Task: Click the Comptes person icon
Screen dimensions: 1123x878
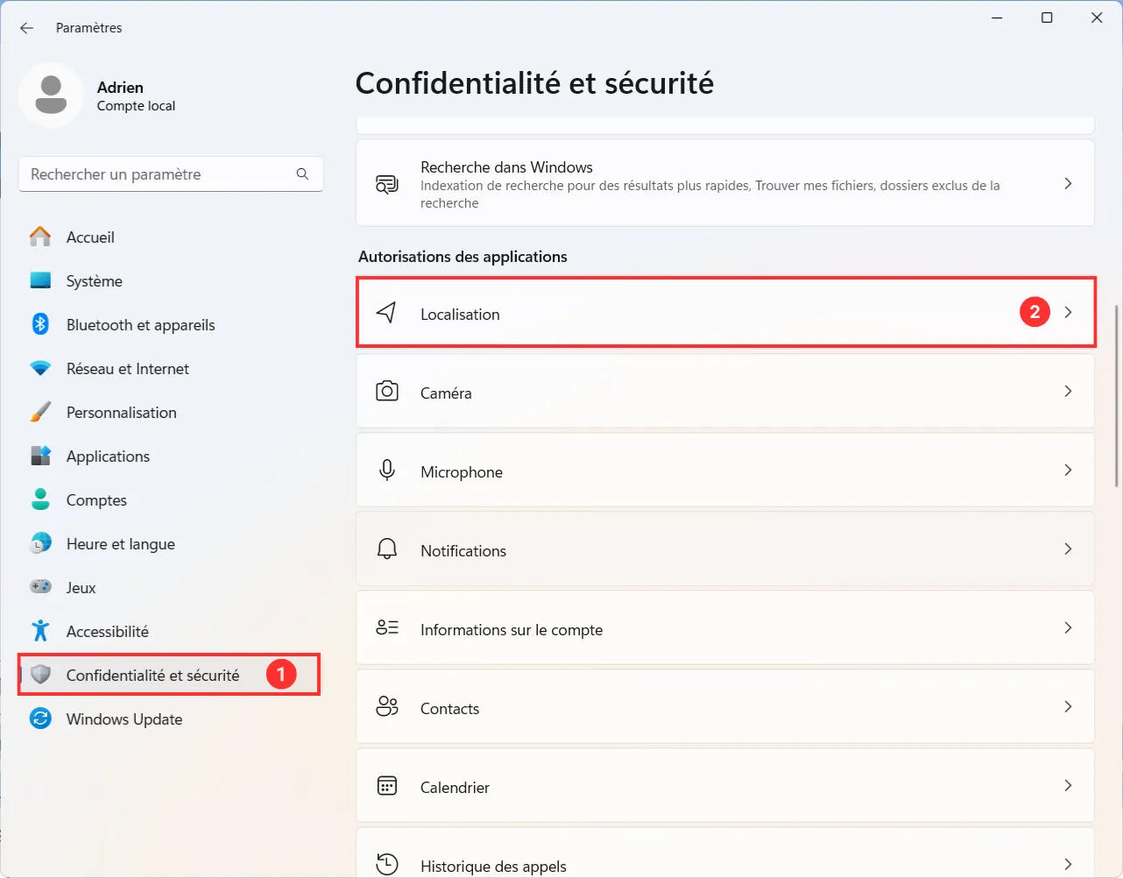Action: 40,499
